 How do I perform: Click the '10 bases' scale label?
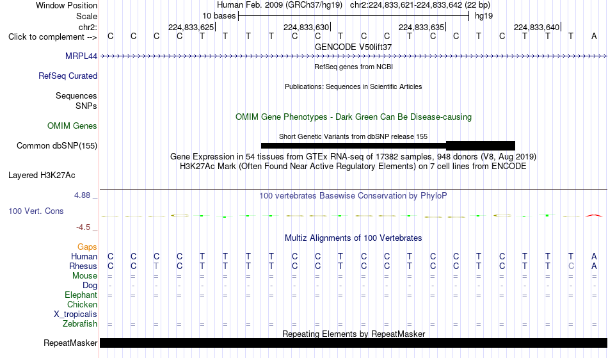pyautogui.click(x=219, y=16)
